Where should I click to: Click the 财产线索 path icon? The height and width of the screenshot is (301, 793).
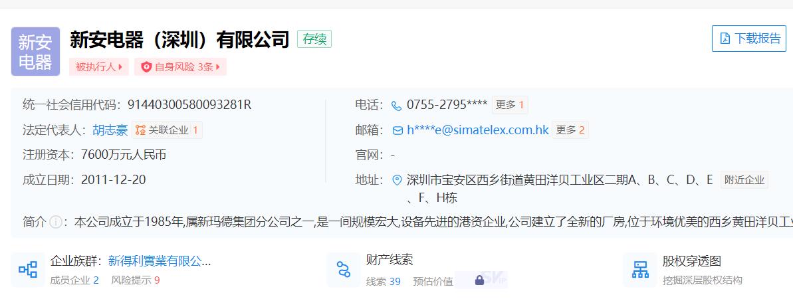pyautogui.click(x=344, y=270)
